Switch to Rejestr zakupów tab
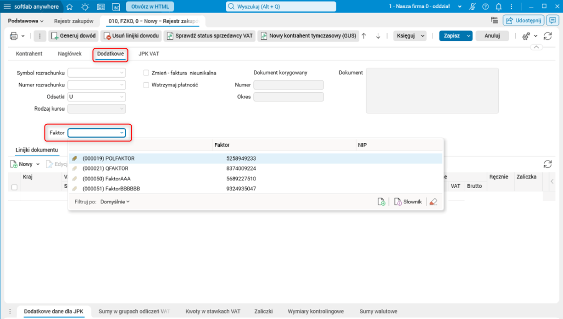 click(x=73, y=21)
